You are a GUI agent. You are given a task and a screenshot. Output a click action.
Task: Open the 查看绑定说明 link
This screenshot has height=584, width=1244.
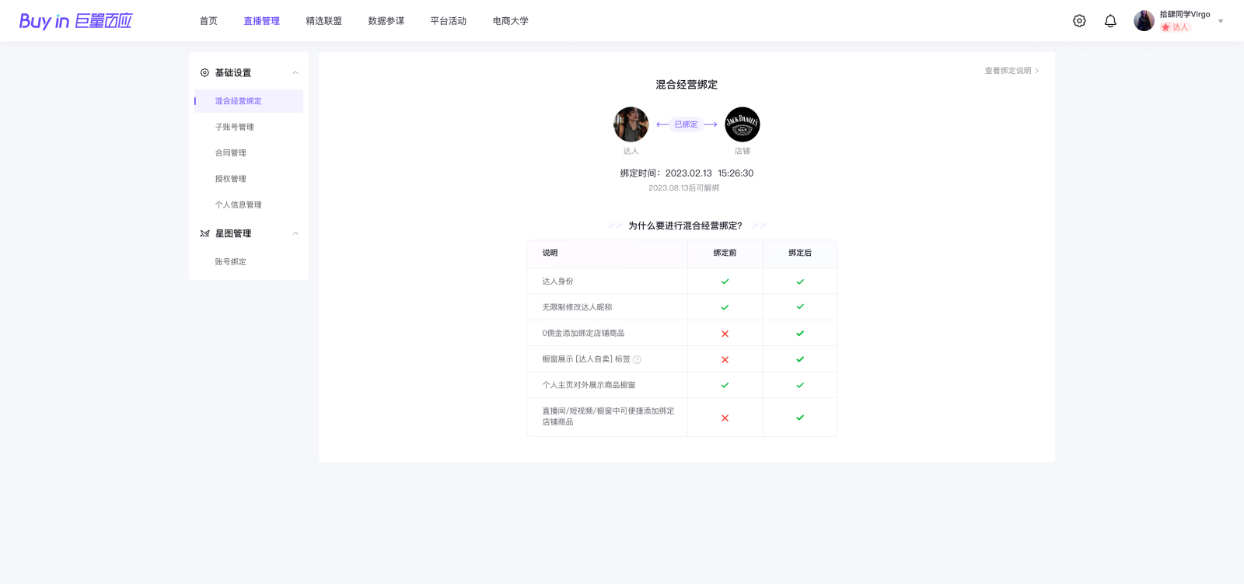[x=1012, y=71]
